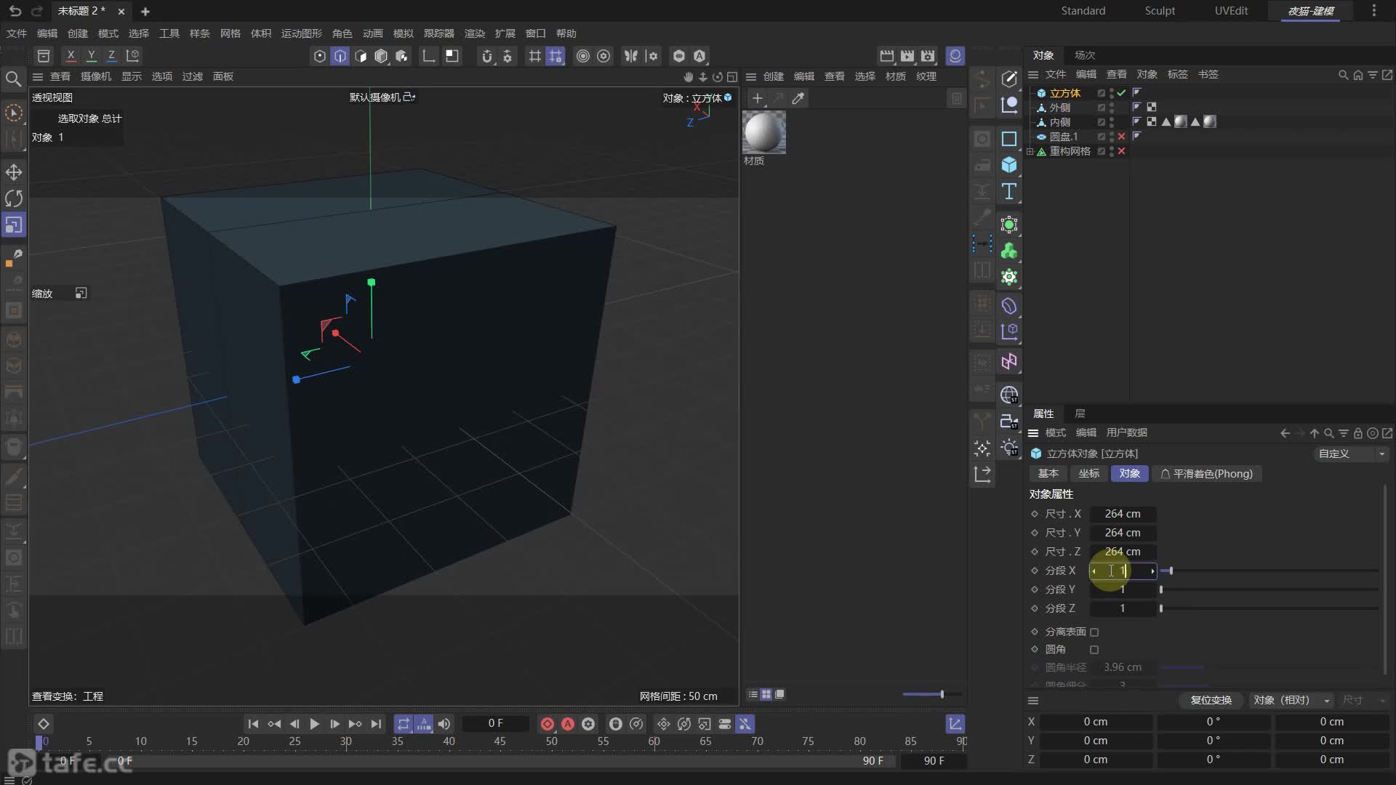This screenshot has width=1396, height=785.
Task: Toggle timeline loop playback button
Action: pos(403,724)
